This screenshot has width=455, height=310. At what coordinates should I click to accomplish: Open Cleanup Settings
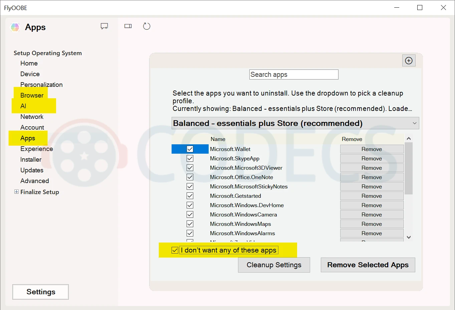coord(274,265)
